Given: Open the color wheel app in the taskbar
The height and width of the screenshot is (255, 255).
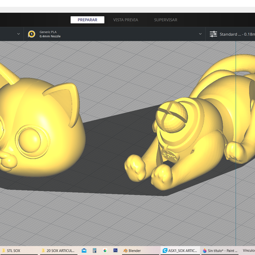Looking at the screenshot, I should (105, 251).
